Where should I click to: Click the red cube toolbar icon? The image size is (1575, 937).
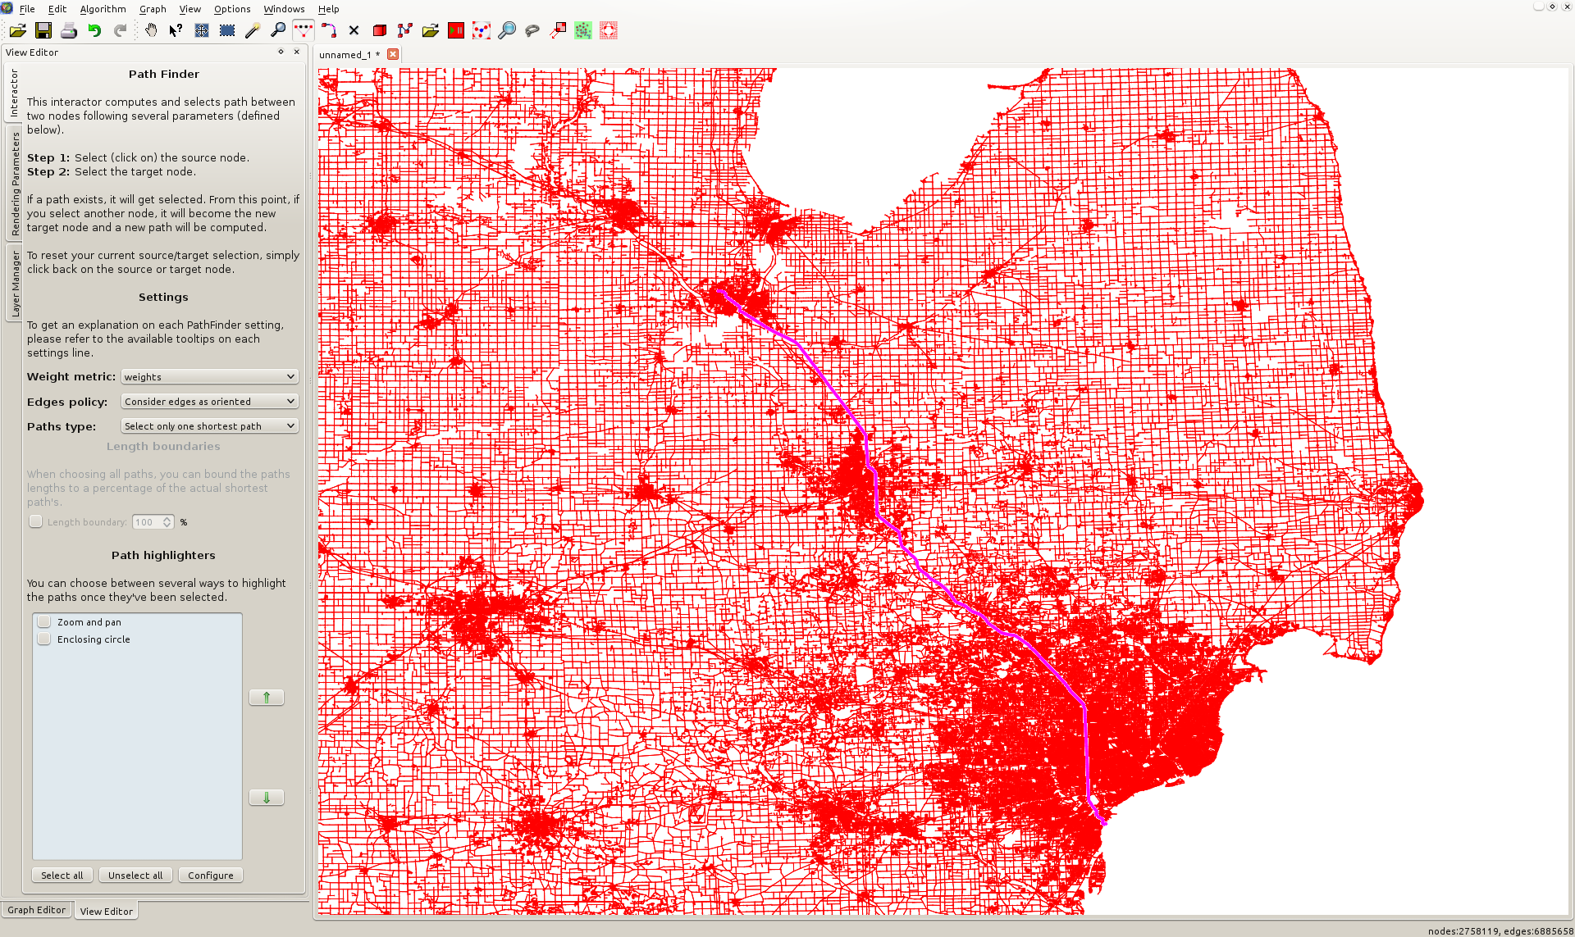pyautogui.click(x=379, y=31)
